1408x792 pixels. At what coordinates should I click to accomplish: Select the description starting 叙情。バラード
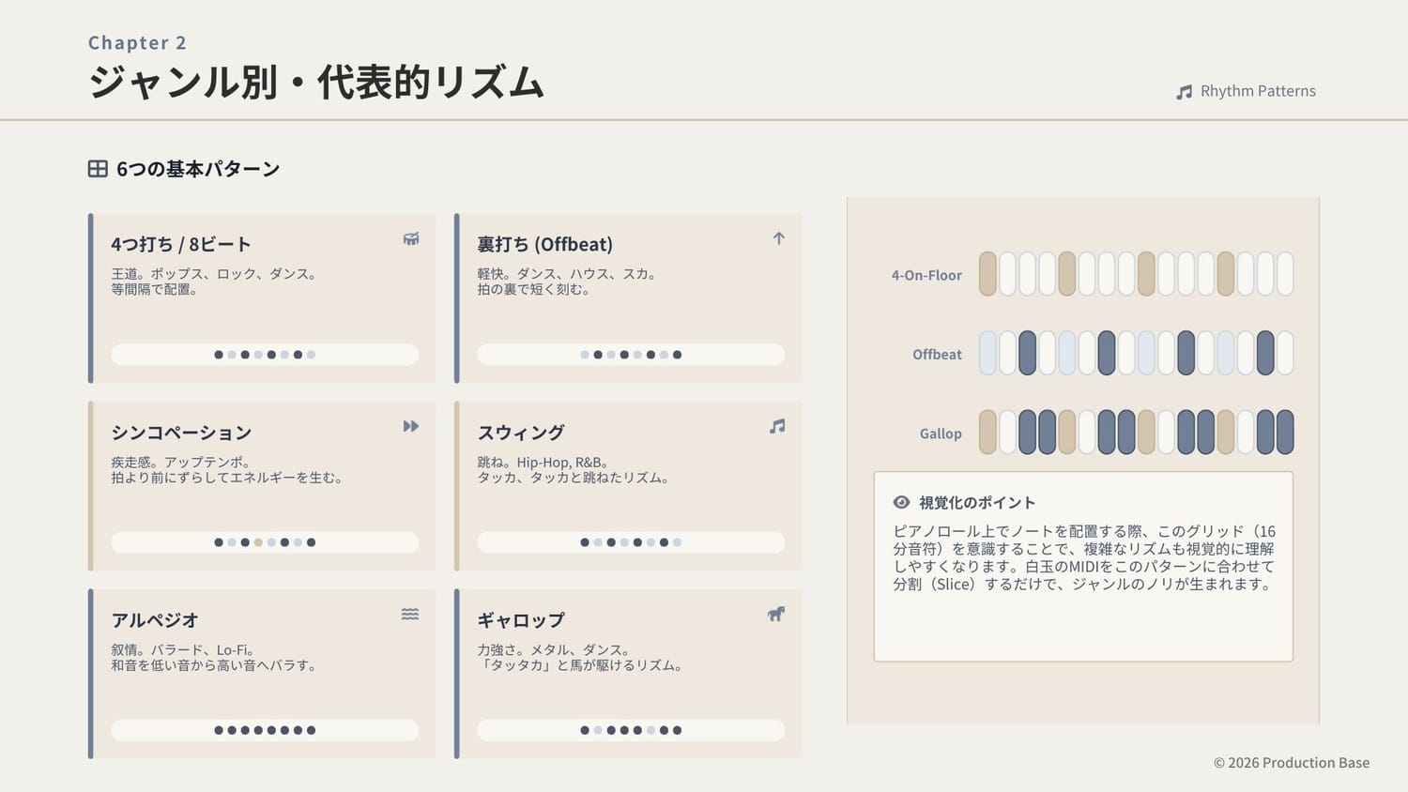point(214,657)
